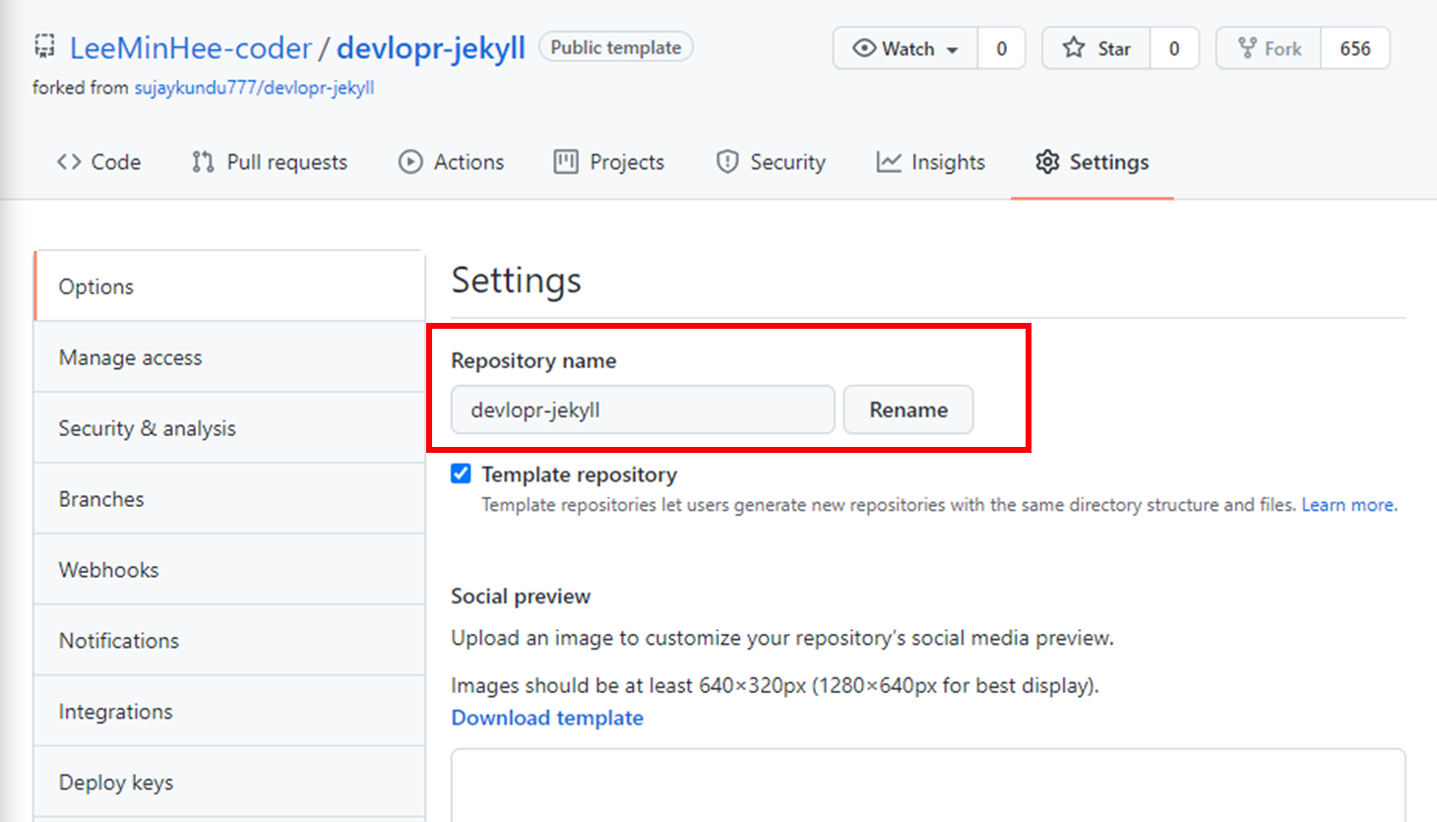1437x822 pixels.
Task: Open Webhooks settings page
Action: pos(229,570)
